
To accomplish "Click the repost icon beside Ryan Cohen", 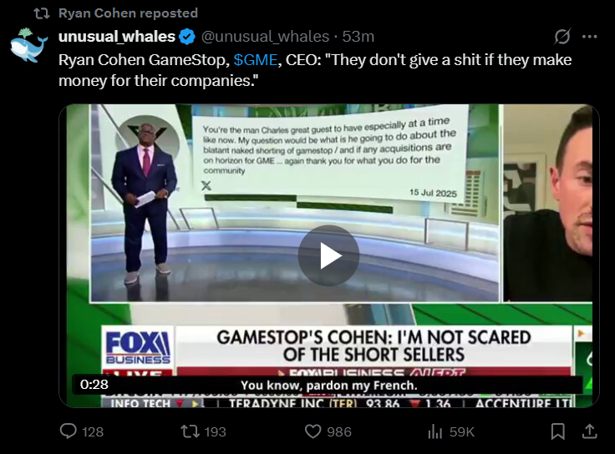I will pyautogui.click(x=42, y=13).
